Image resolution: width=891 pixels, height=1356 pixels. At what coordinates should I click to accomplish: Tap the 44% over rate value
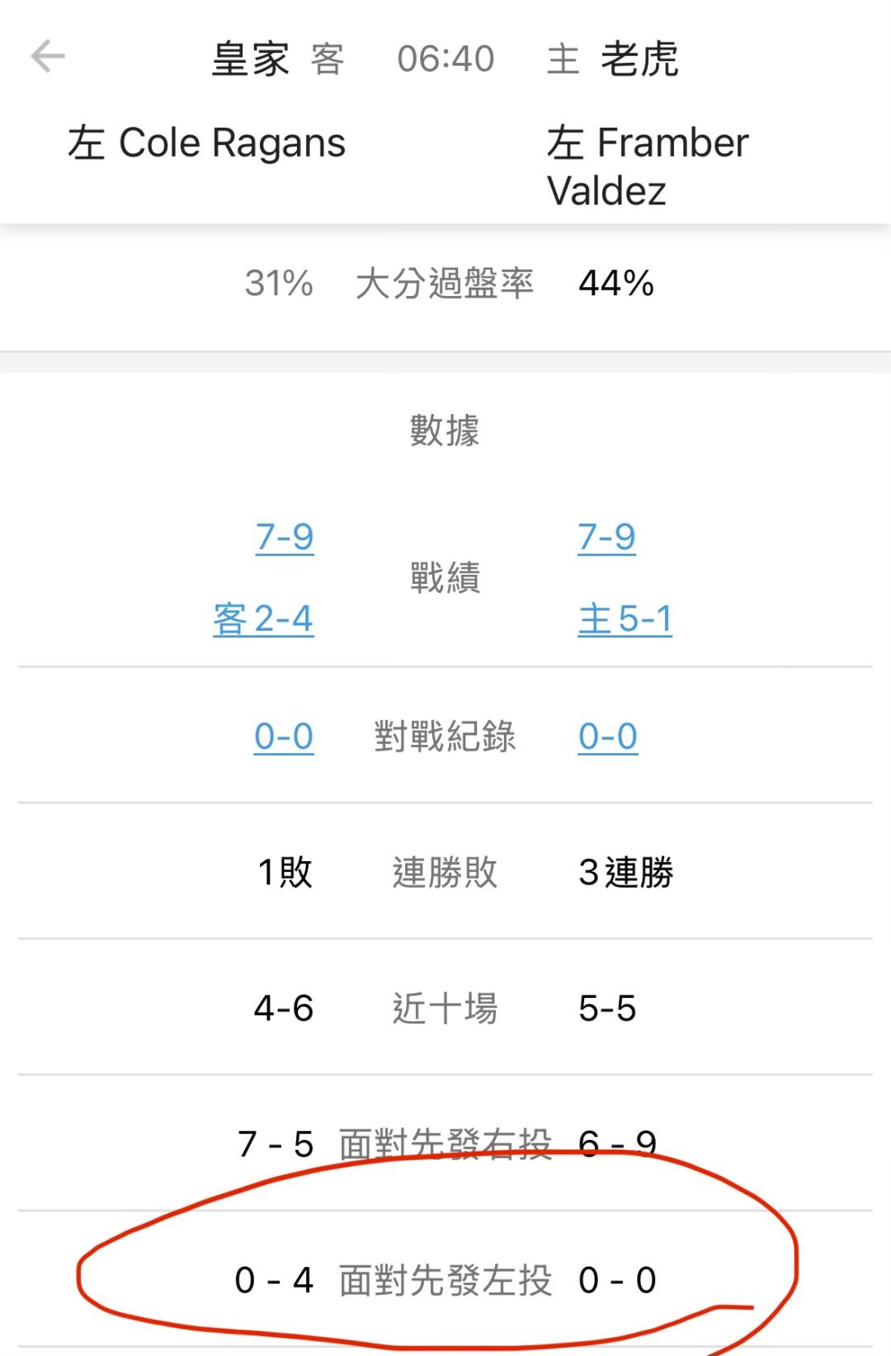(x=616, y=284)
